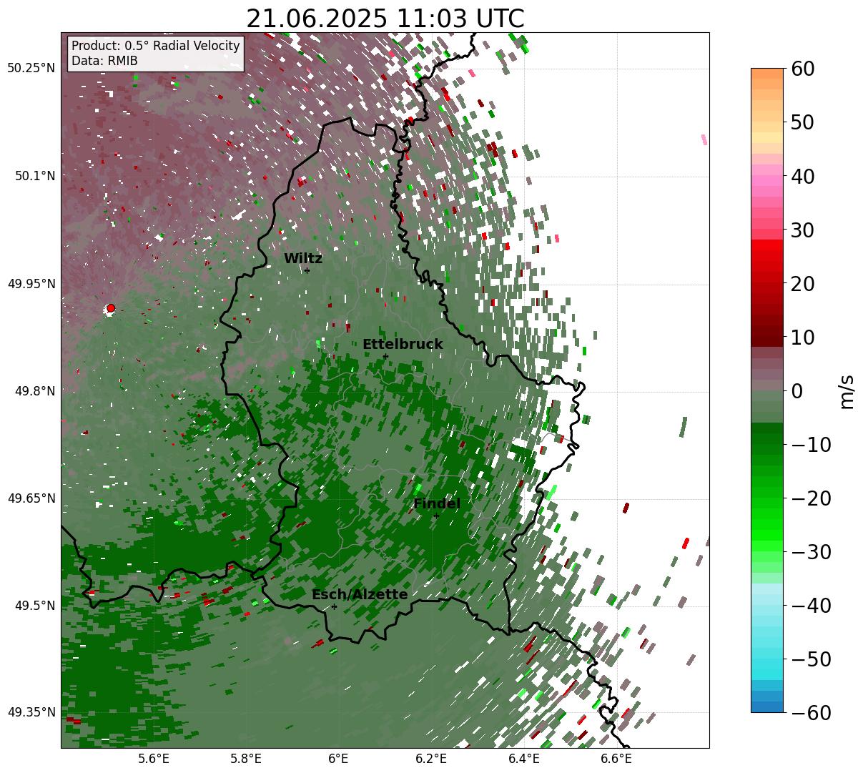Click the 60 tick label on colorbar

coord(803,69)
